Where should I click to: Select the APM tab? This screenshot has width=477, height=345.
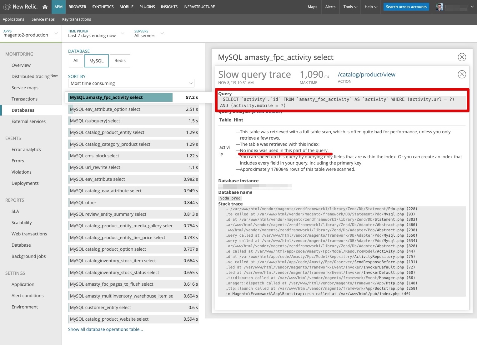[x=58, y=7]
